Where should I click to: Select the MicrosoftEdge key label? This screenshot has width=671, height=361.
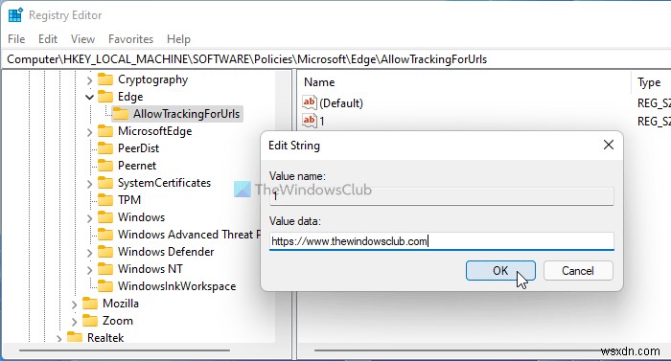pyautogui.click(x=154, y=131)
